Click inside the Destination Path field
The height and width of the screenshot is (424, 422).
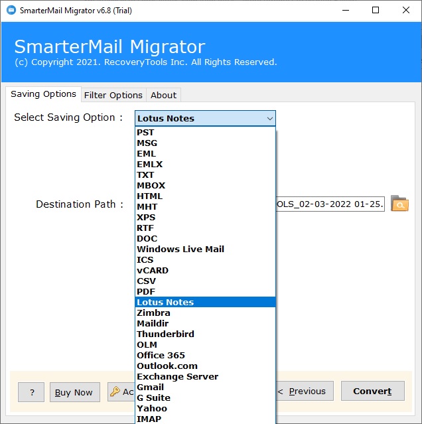330,204
